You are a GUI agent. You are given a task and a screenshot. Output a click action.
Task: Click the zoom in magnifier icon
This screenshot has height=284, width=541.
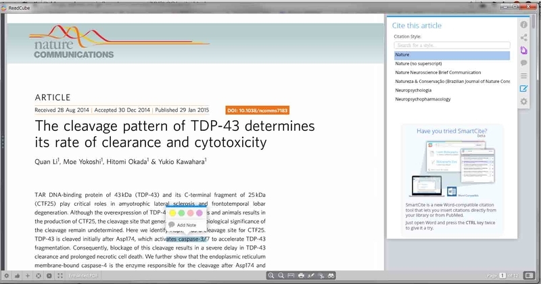pos(271,275)
